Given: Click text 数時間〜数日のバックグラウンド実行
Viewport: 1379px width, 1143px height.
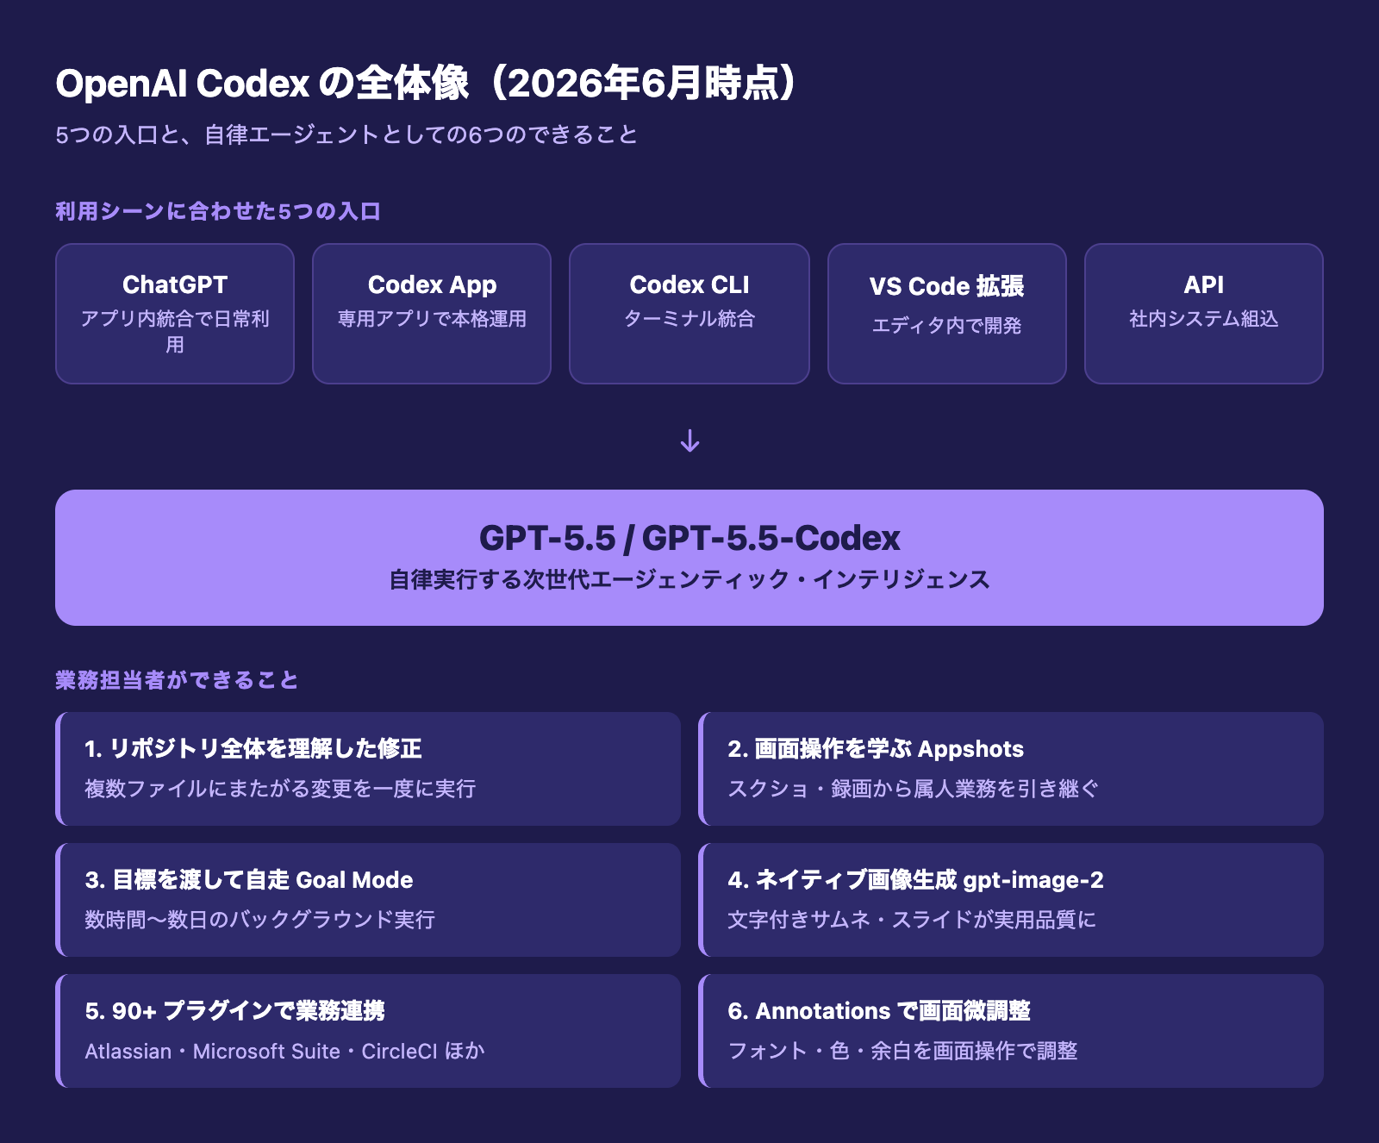Looking at the screenshot, I should pyautogui.click(x=259, y=920).
